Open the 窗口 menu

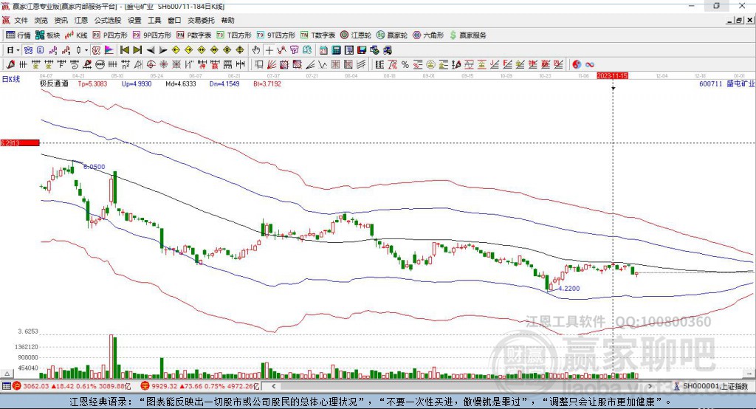pos(174,20)
